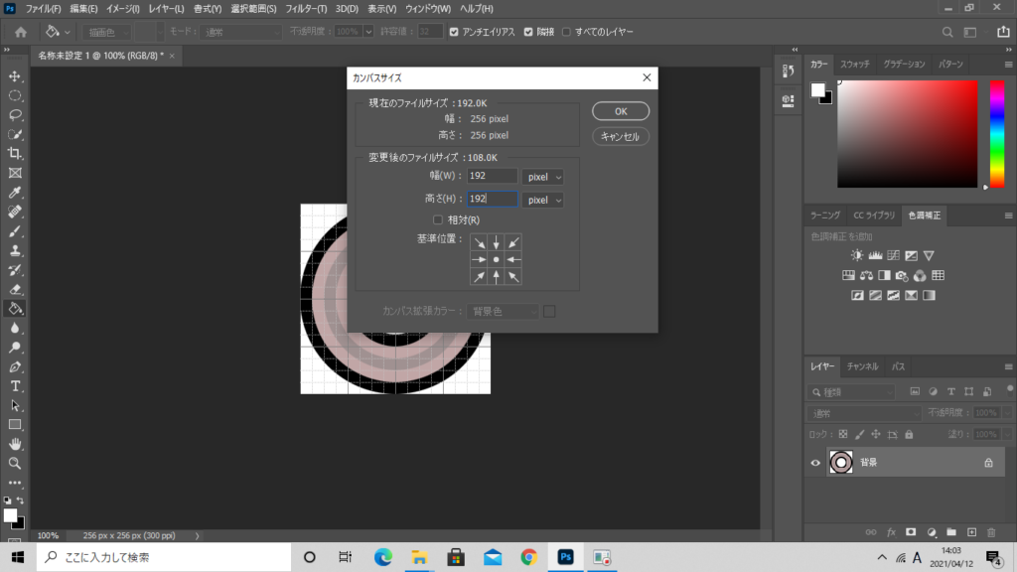Add a Brightness/Contrast adjustment

point(857,255)
